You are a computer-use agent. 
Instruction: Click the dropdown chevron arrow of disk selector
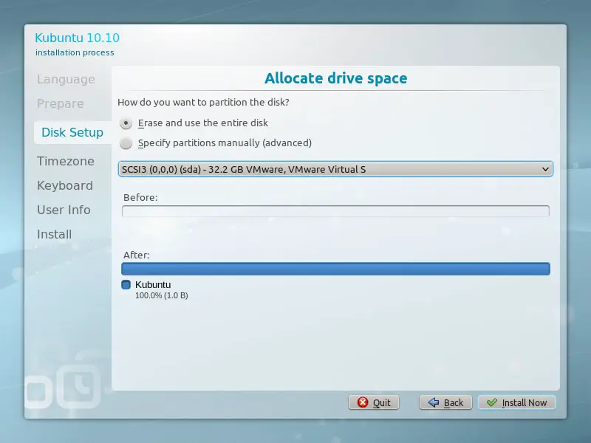pos(545,169)
